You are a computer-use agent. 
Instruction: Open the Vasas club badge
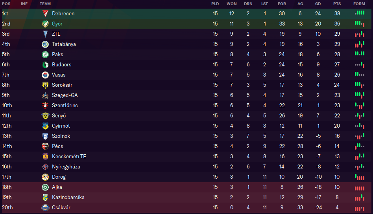(x=45, y=75)
